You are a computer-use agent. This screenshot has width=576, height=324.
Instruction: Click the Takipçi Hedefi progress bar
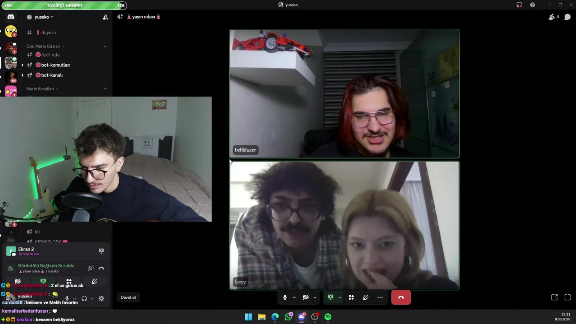click(64, 5)
